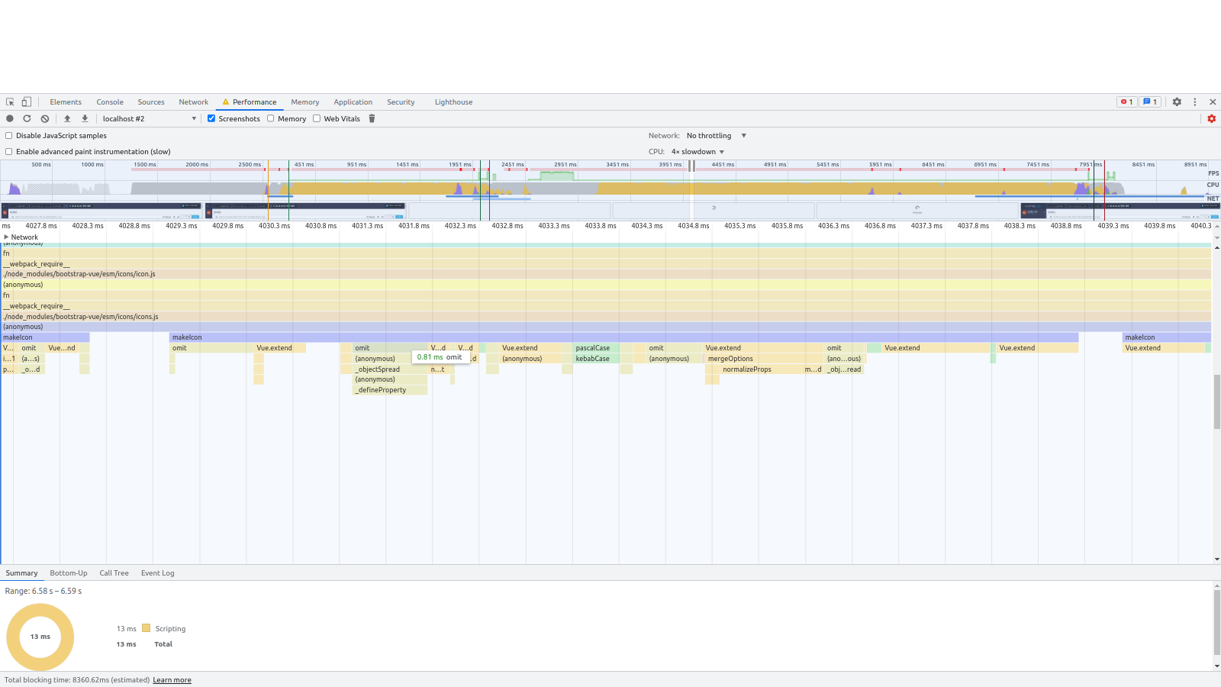
Task: Click the red error count badge
Action: pos(1127,102)
